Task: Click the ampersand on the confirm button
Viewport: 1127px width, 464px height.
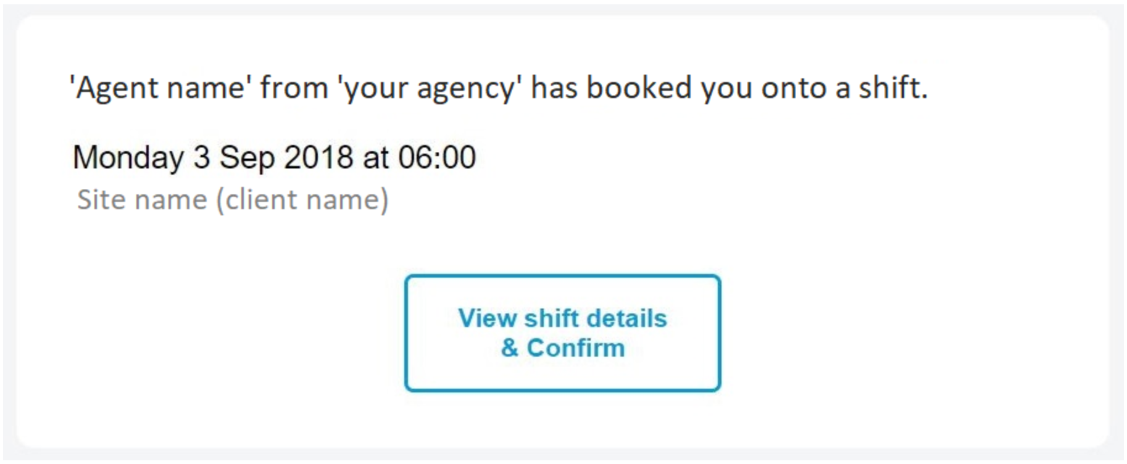Action: point(509,348)
